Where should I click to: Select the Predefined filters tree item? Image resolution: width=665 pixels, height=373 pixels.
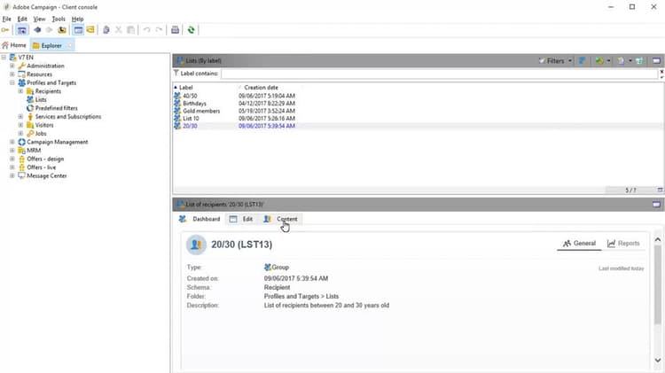tap(57, 108)
